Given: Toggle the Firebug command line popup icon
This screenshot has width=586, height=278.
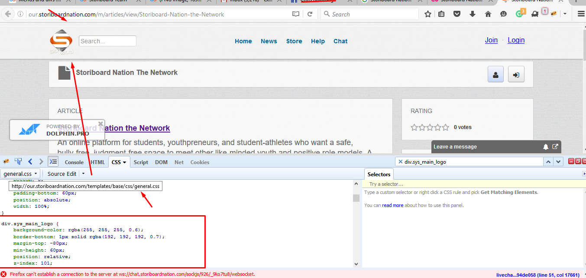Looking at the screenshot, I should pos(53,162).
